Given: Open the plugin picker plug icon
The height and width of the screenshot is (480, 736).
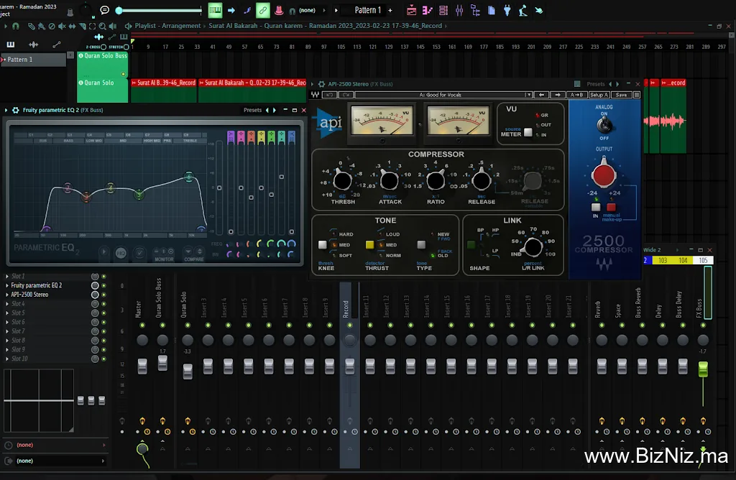Looking at the screenshot, I should click(x=507, y=10).
